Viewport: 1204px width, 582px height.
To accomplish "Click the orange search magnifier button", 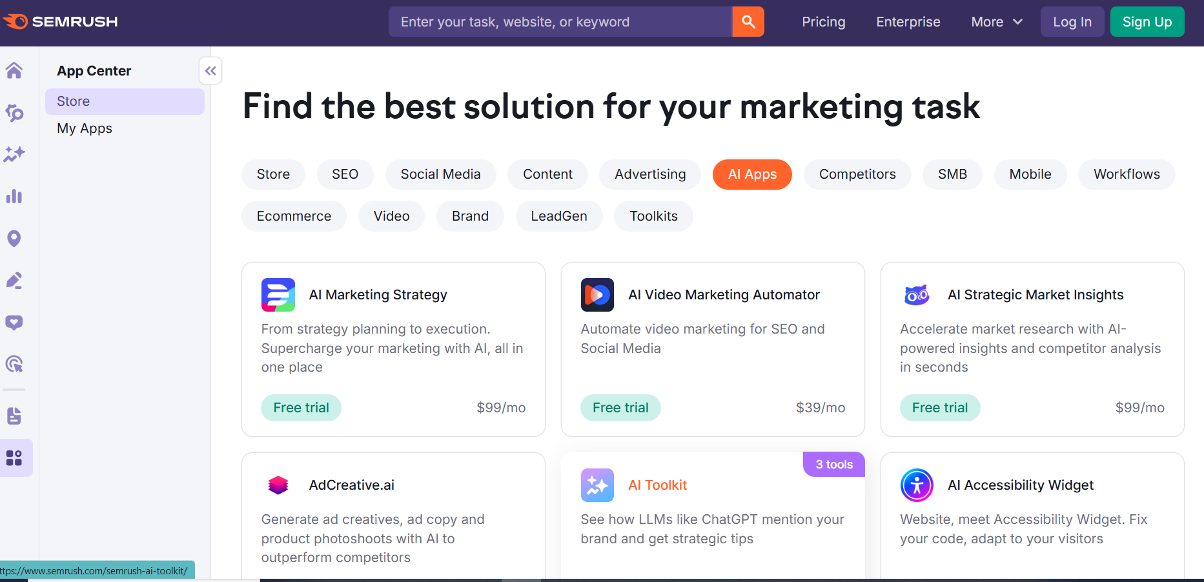I will coord(748,22).
